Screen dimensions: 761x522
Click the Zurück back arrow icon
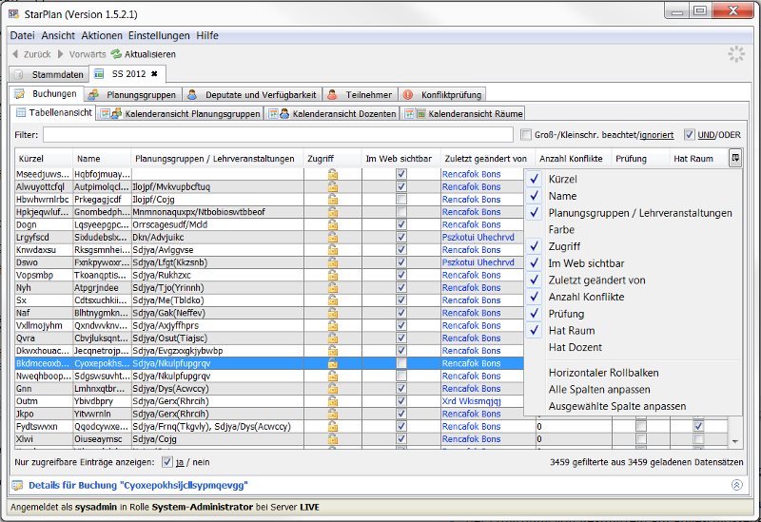[x=15, y=54]
